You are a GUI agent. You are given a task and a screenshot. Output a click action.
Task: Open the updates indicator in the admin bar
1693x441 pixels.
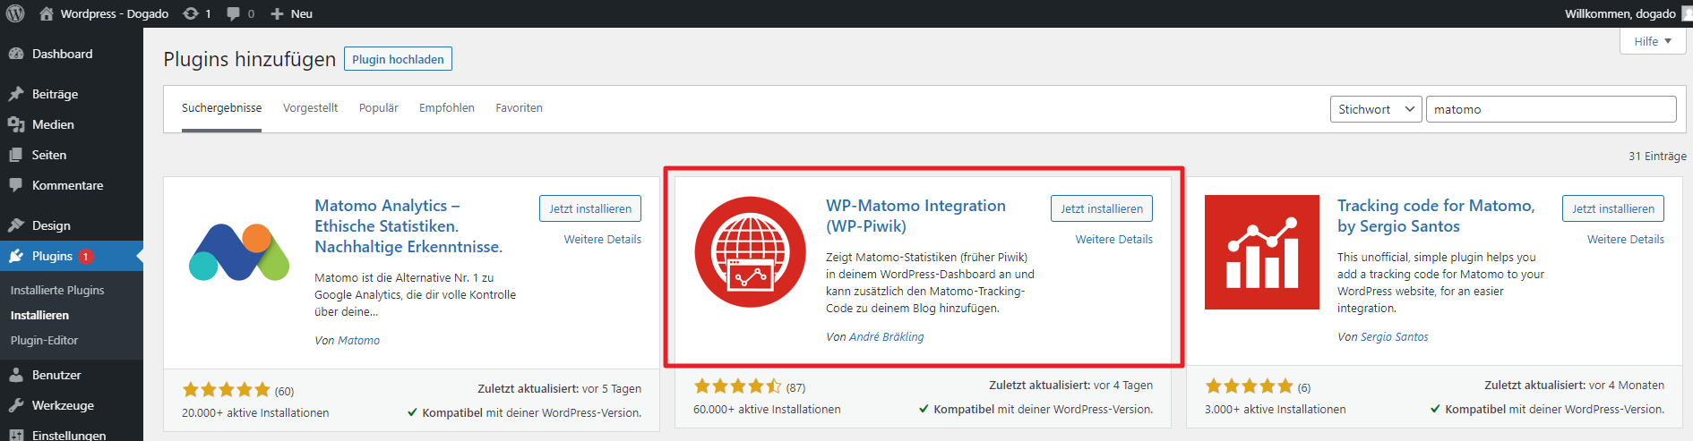[197, 13]
